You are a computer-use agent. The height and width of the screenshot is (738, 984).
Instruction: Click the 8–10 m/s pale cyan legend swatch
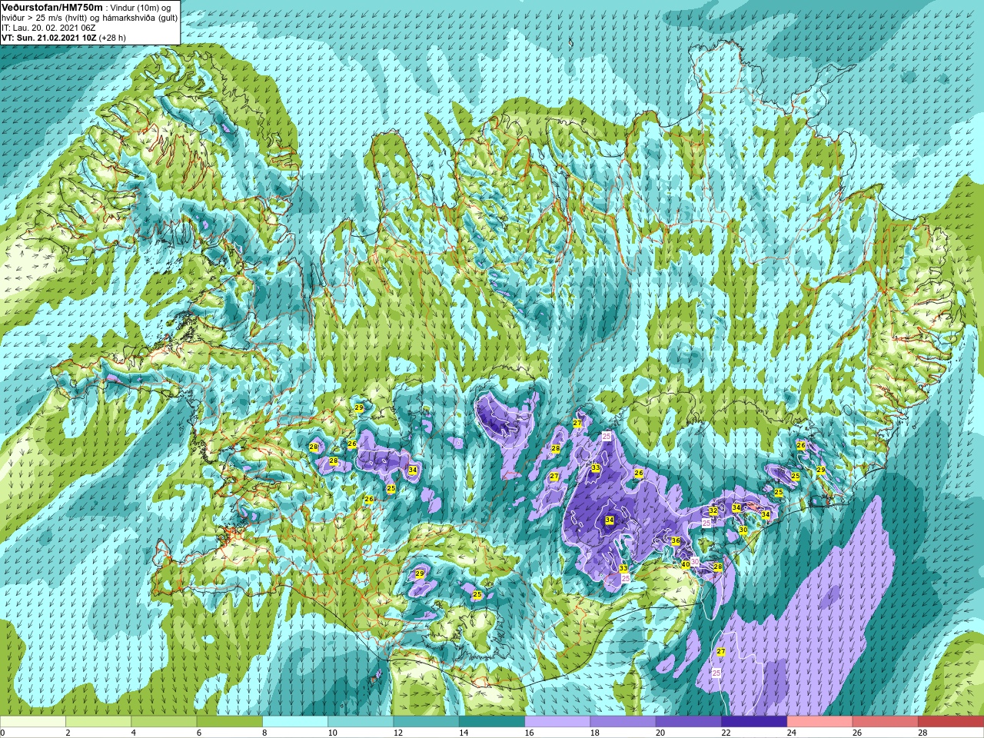pos(295,722)
